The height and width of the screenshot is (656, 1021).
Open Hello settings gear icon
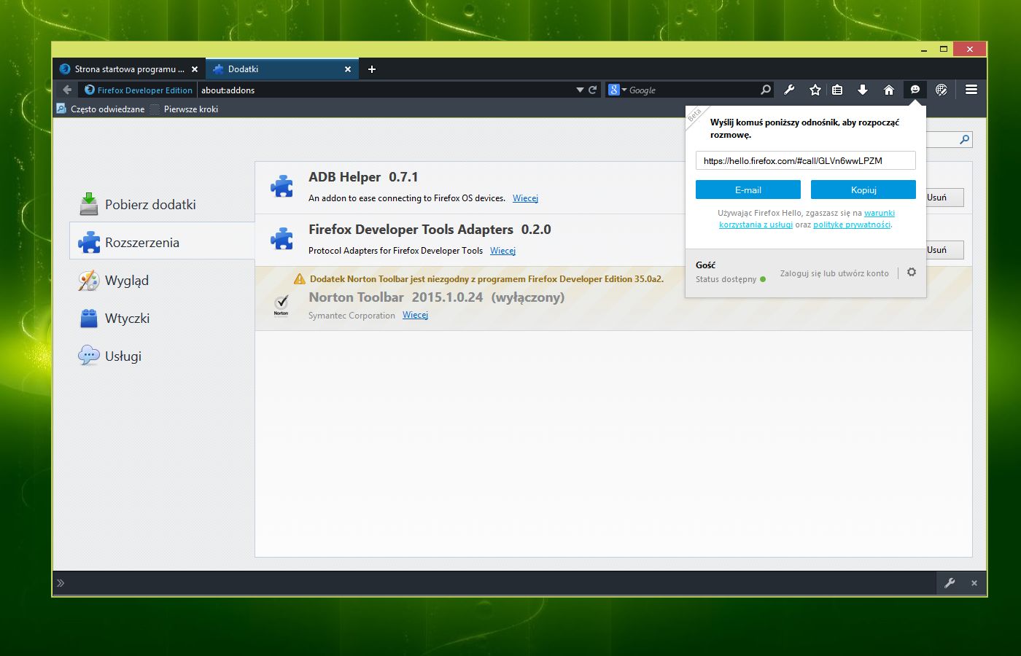click(912, 272)
